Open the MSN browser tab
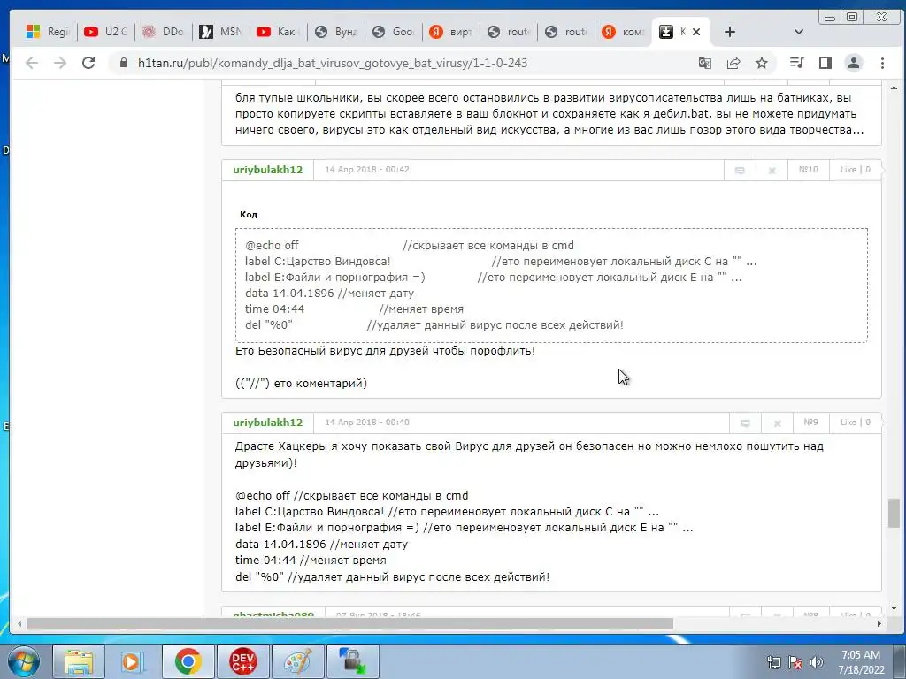The height and width of the screenshot is (679, 906). [x=220, y=32]
